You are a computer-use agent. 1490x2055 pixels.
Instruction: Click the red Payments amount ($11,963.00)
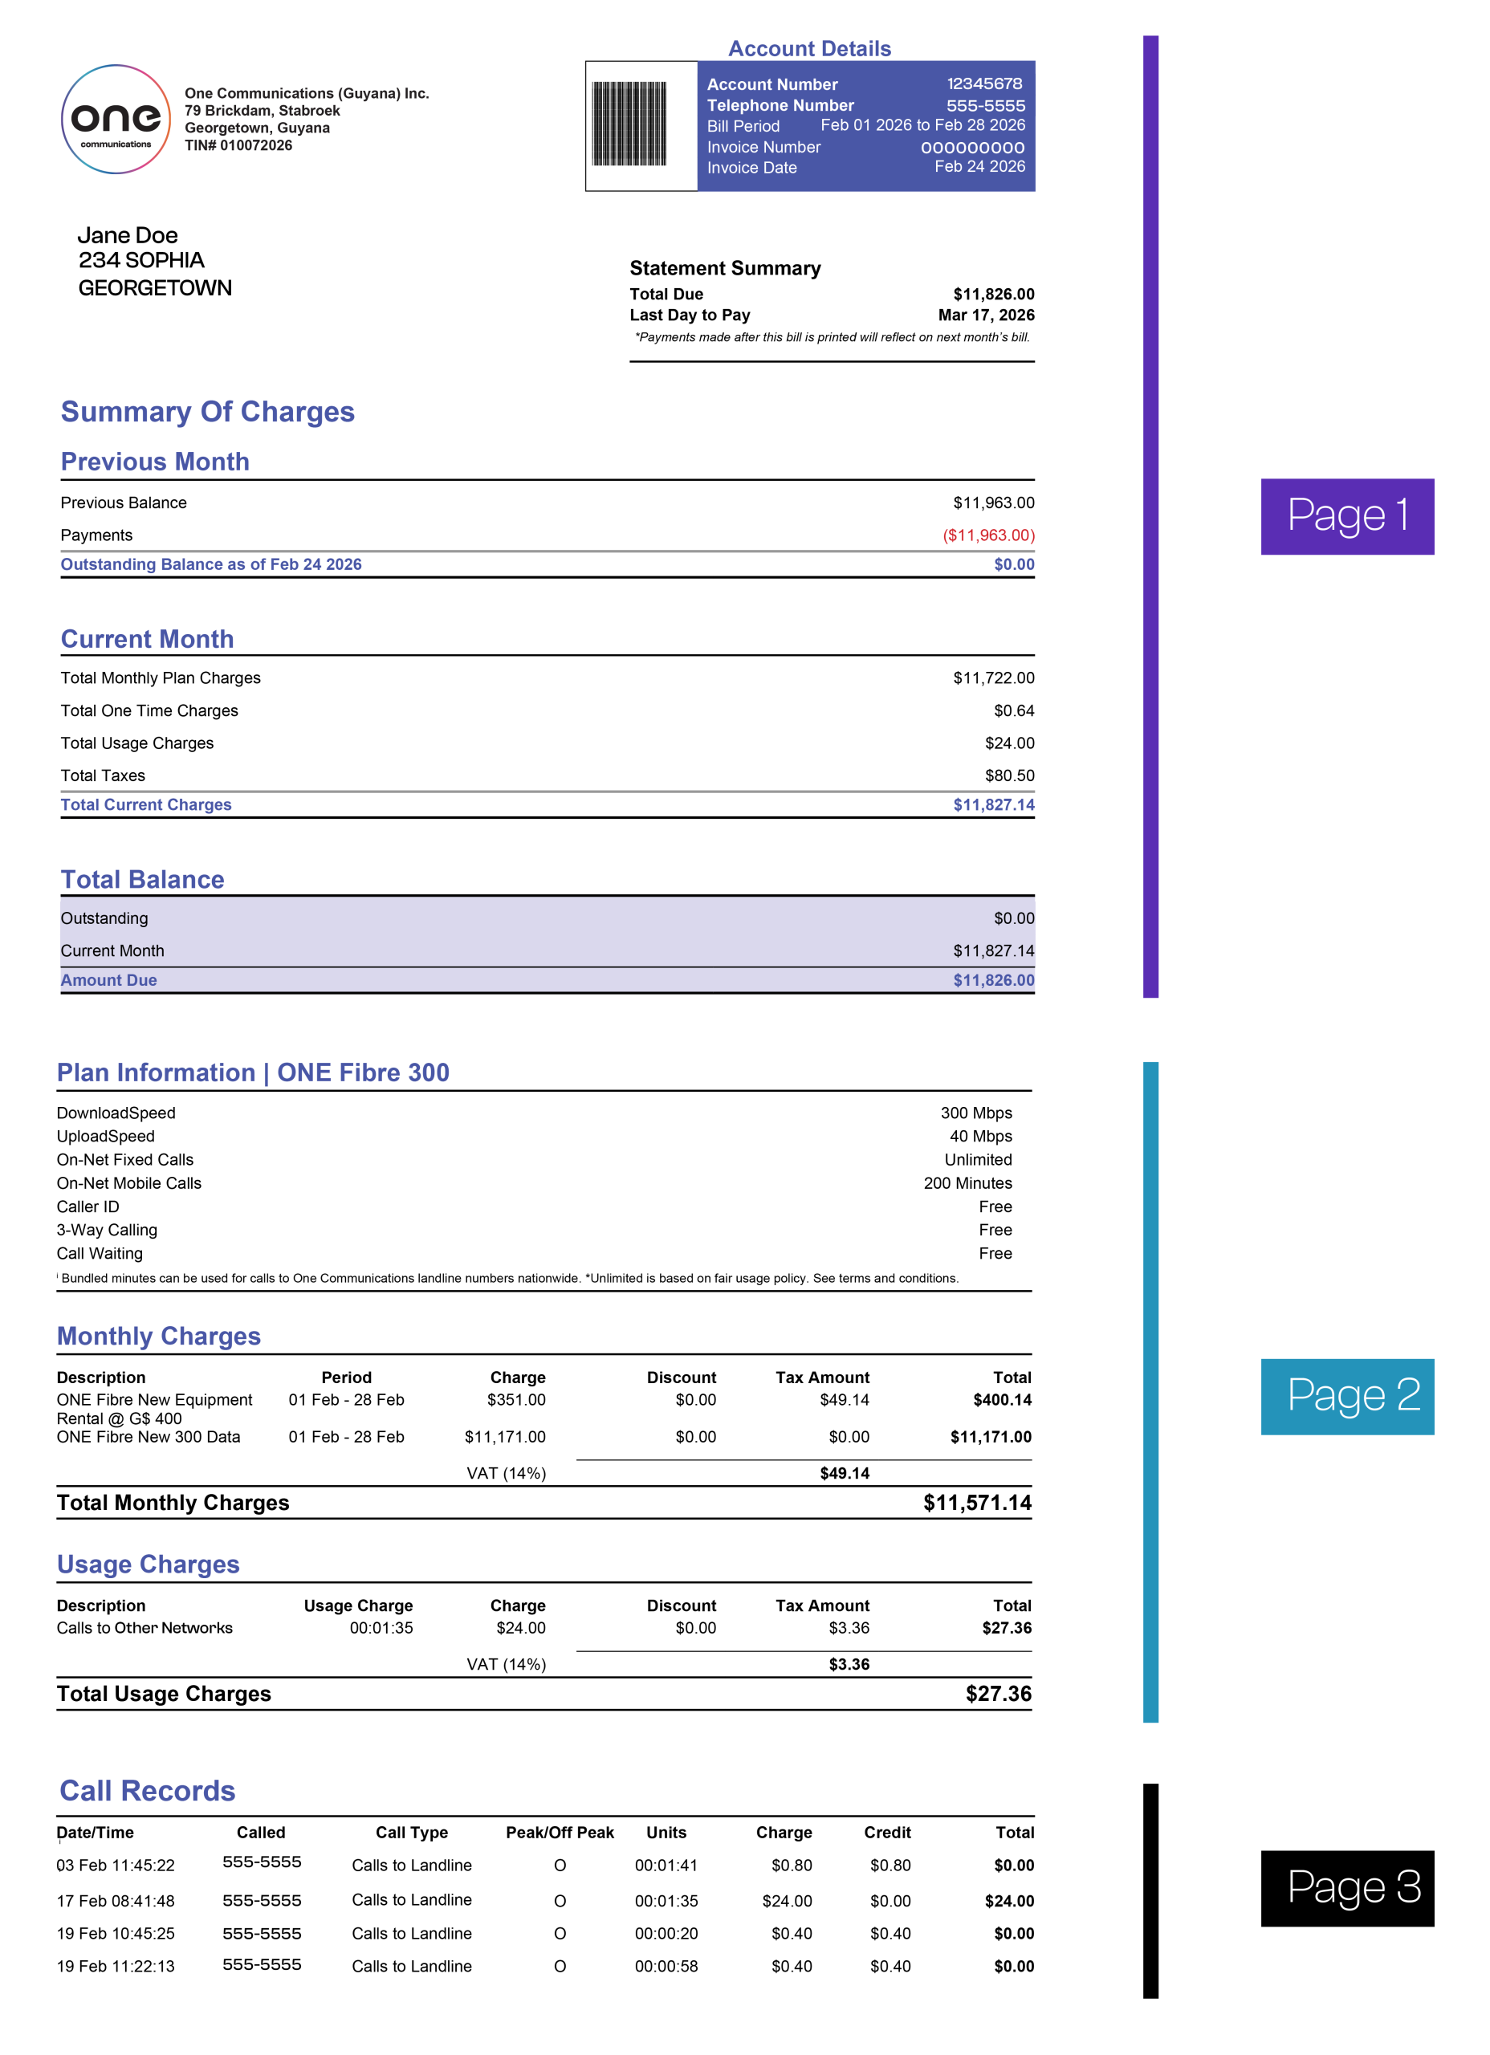pyautogui.click(x=988, y=535)
